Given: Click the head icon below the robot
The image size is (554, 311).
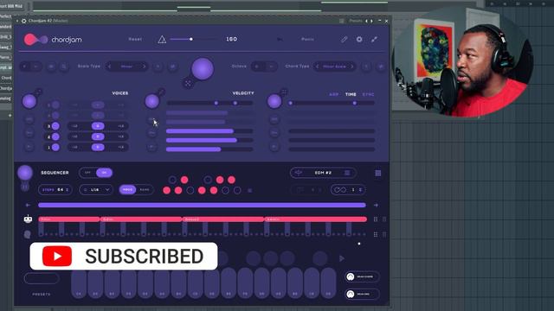Looking at the screenshot, I should (x=27, y=234).
